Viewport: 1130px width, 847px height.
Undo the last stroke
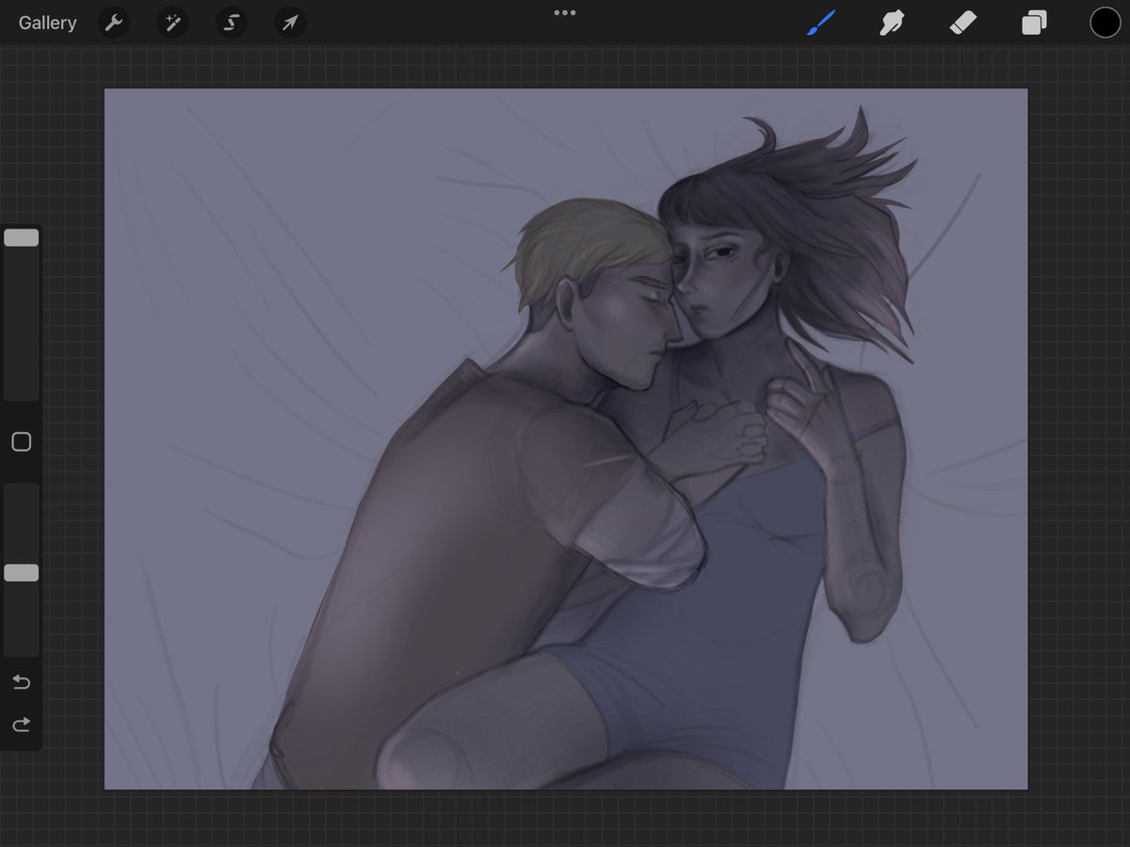22,682
